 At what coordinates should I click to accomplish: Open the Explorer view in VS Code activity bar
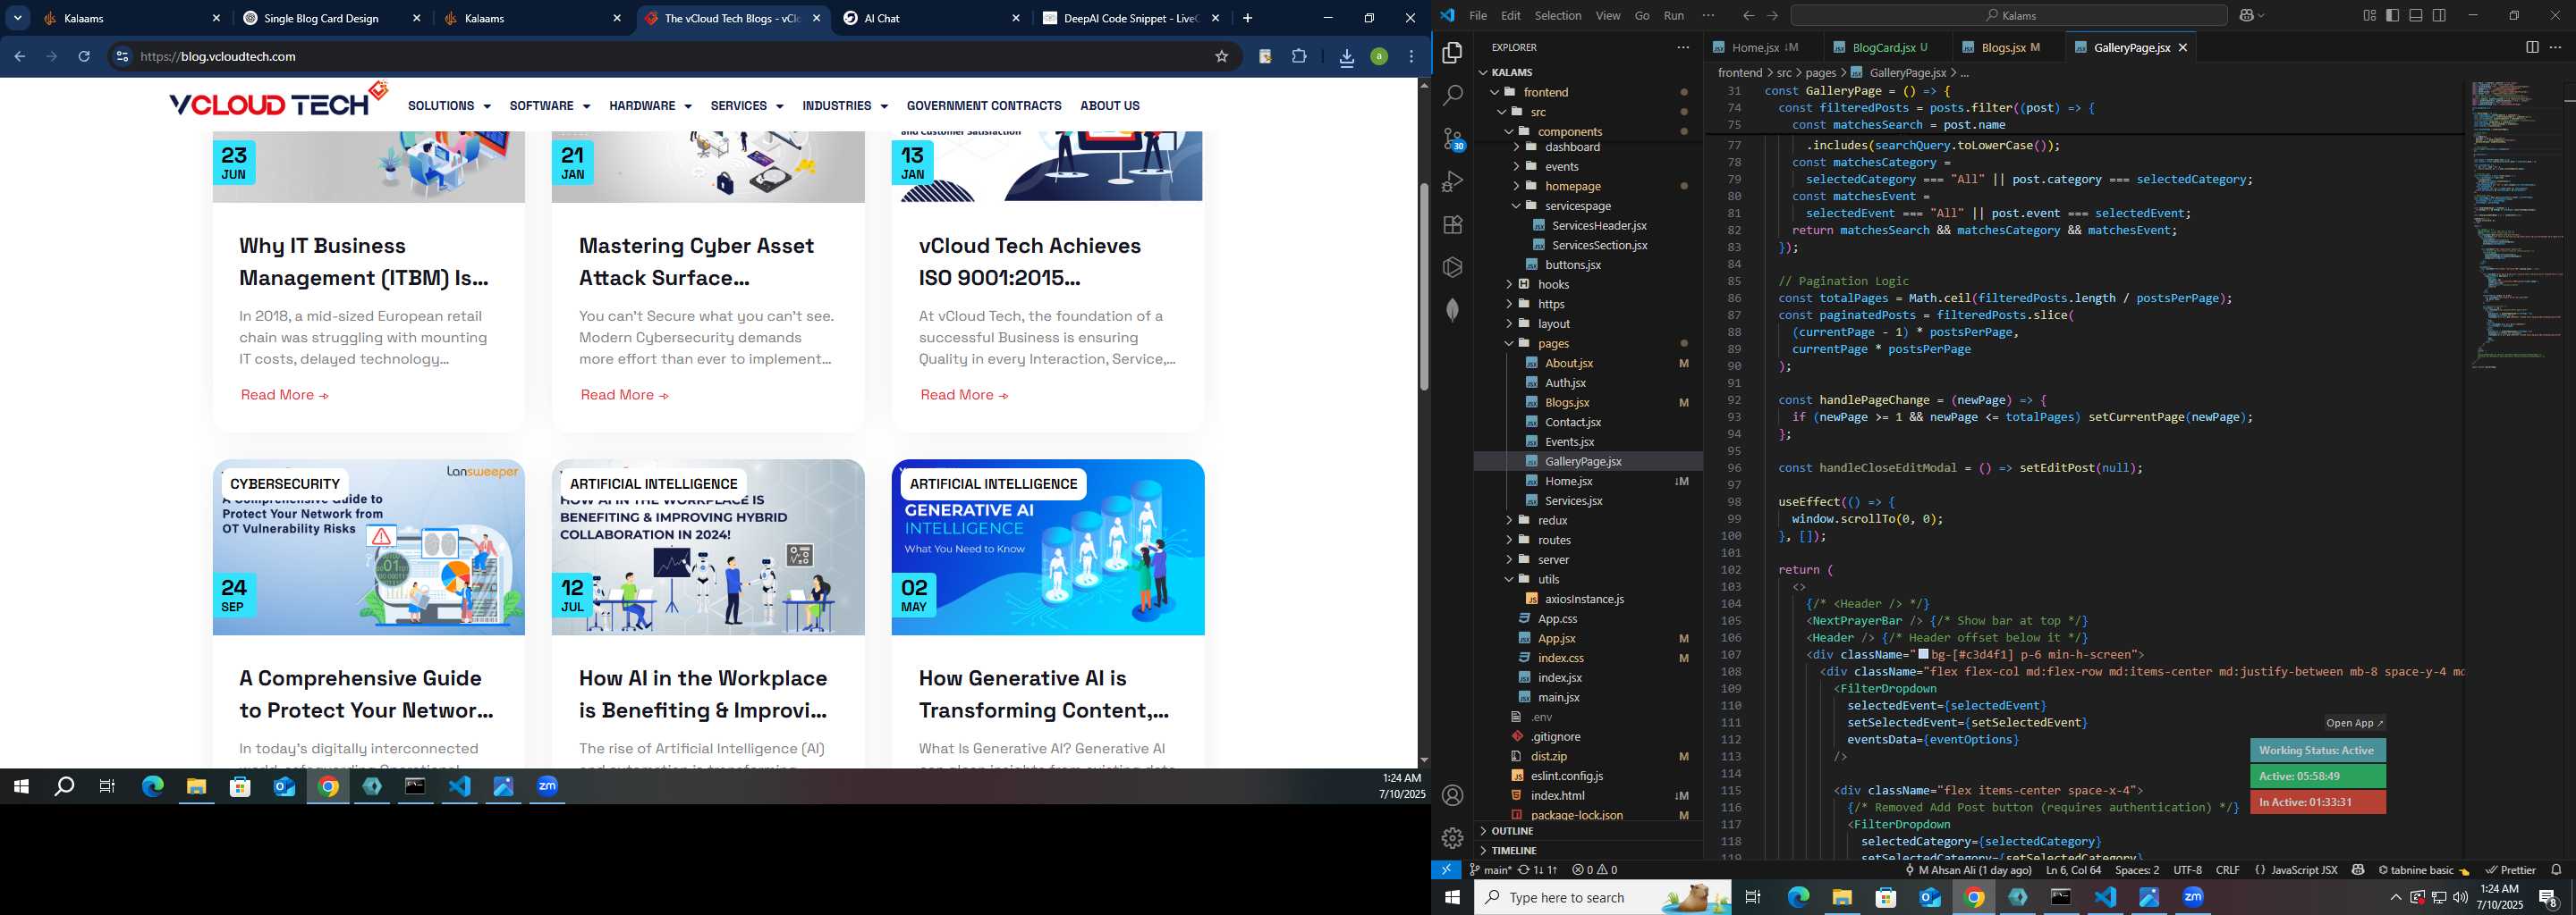pyautogui.click(x=1452, y=52)
